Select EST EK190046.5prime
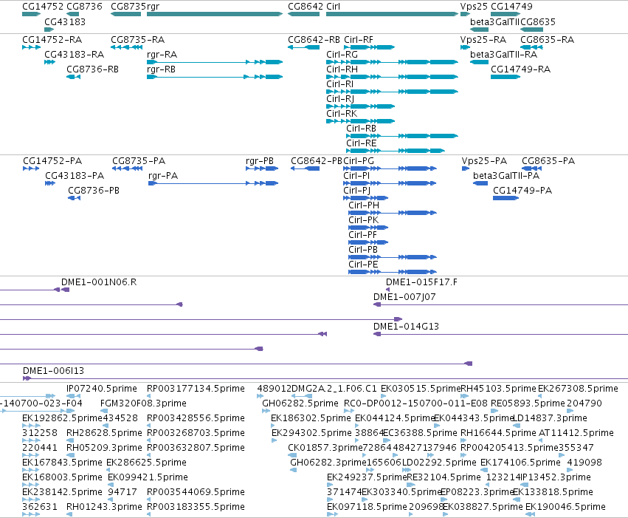The width and height of the screenshot is (628, 518). [565, 507]
